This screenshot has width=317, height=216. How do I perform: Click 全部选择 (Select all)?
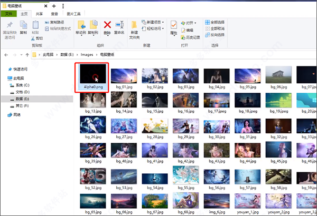point(215,22)
